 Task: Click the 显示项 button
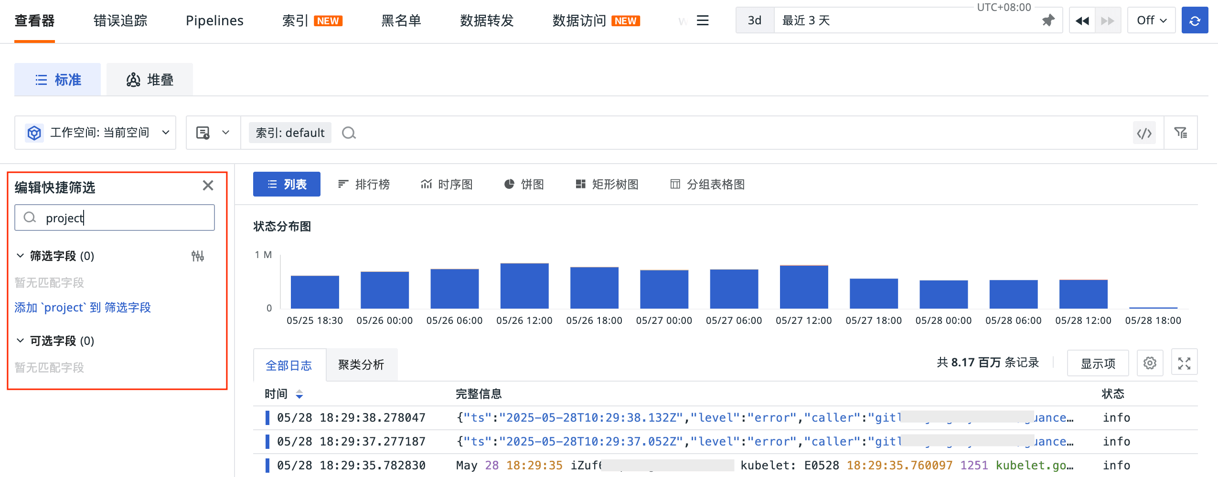point(1098,363)
